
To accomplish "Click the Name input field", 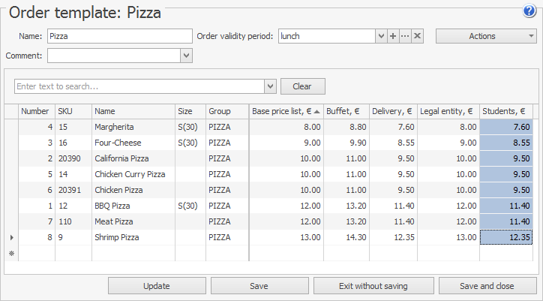I will tap(119, 36).
